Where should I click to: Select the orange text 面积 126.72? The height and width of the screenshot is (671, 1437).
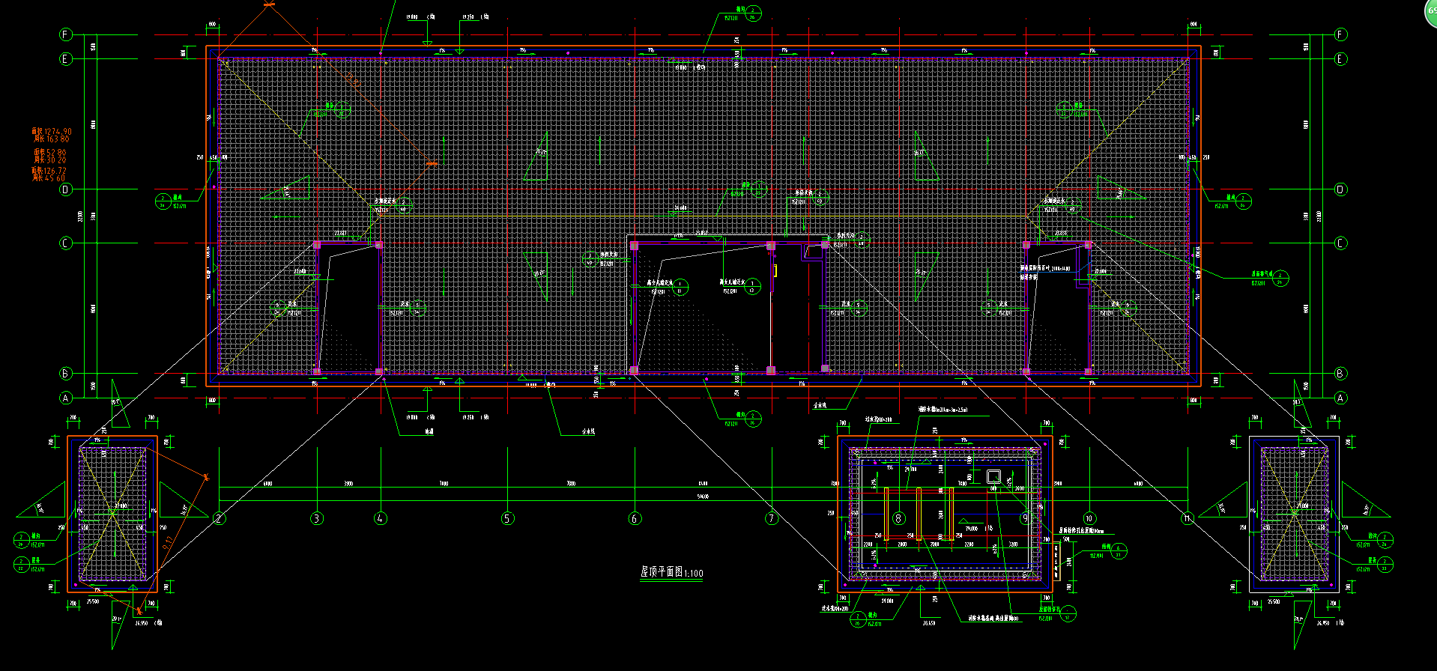click(x=49, y=171)
